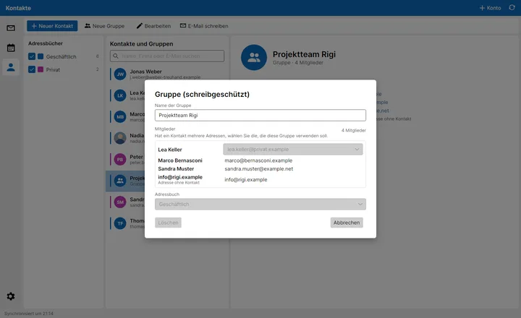The image size is (521, 318).
Task: Click the Geschäftlich address book label
Action: click(61, 57)
